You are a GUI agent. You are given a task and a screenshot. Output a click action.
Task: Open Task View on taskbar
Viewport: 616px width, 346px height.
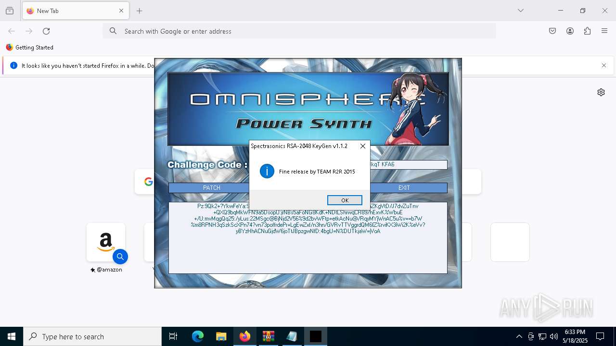pyautogui.click(x=173, y=336)
